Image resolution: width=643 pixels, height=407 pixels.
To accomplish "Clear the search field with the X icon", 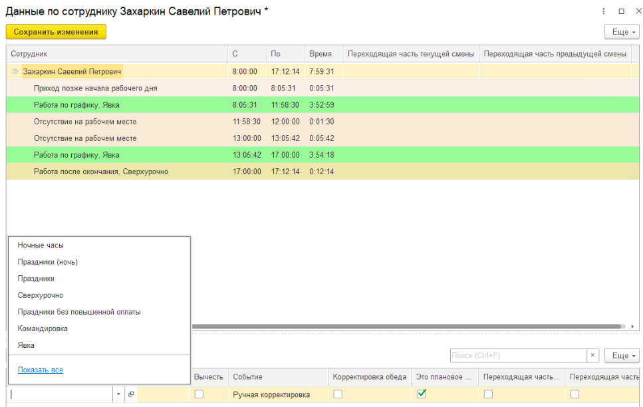I will point(593,356).
